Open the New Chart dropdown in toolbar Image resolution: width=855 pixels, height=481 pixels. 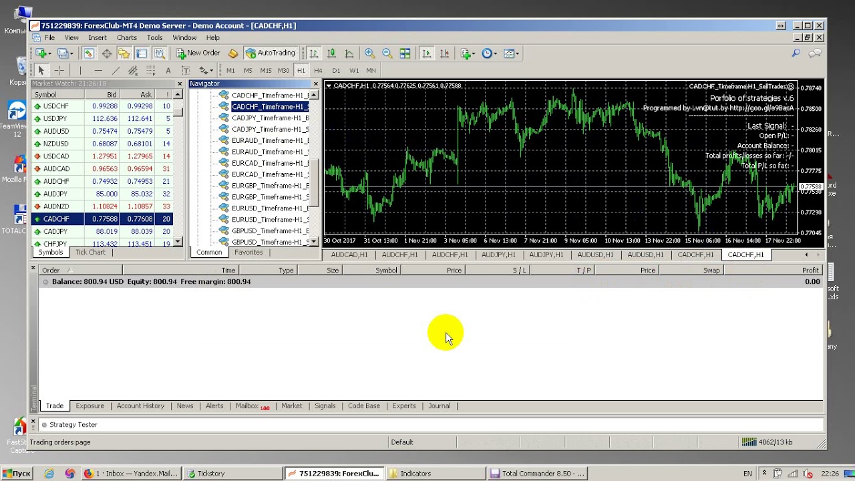click(x=43, y=53)
